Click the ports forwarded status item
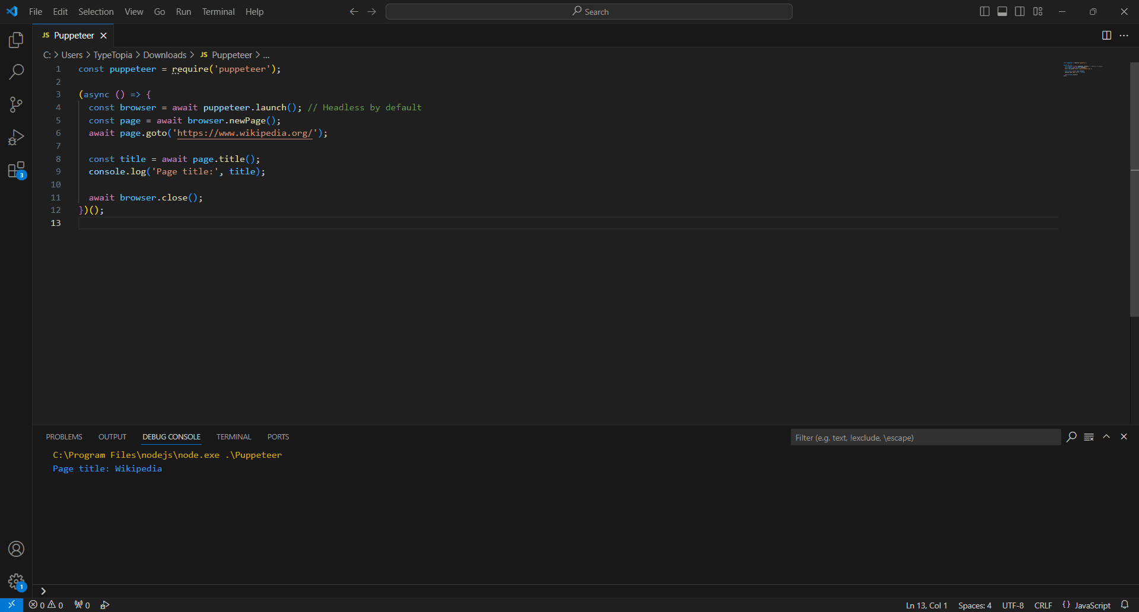The image size is (1139, 612). coord(82,605)
